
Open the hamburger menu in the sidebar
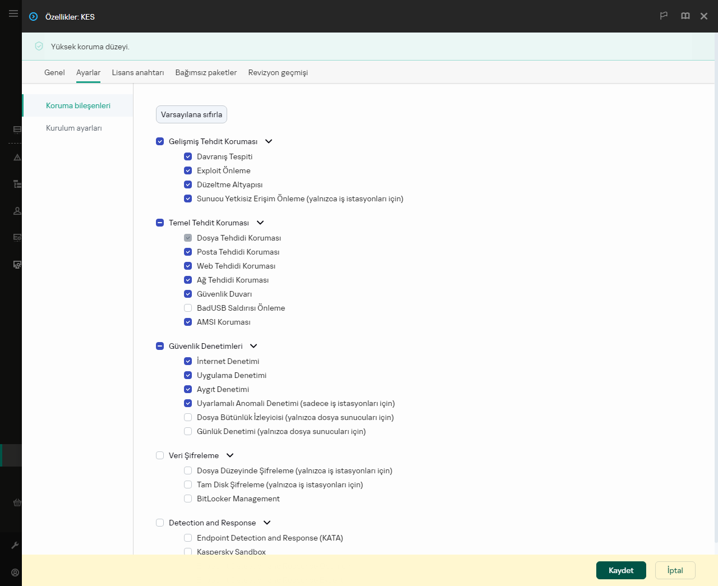point(13,13)
